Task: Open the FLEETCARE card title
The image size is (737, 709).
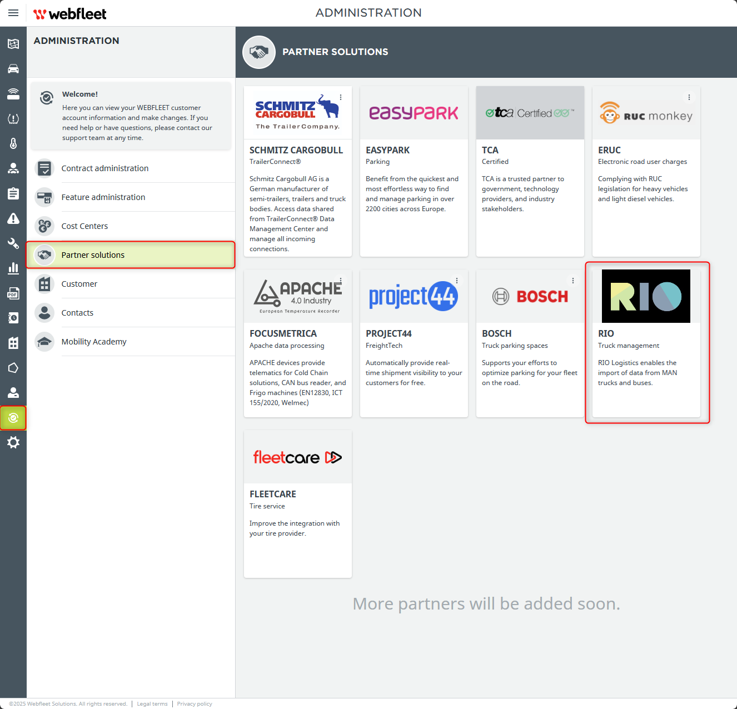Action: (x=272, y=494)
